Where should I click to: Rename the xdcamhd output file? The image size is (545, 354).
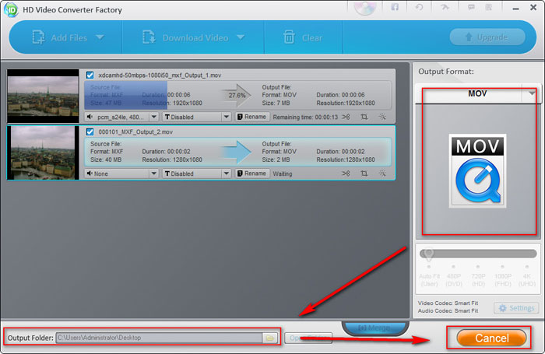[251, 117]
